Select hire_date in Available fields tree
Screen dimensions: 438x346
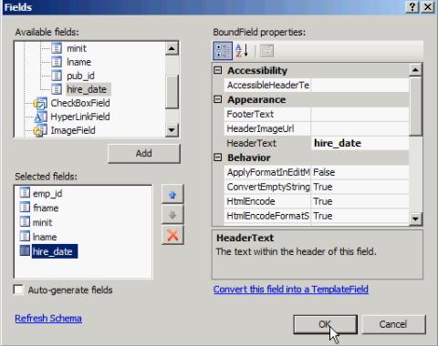coord(87,89)
